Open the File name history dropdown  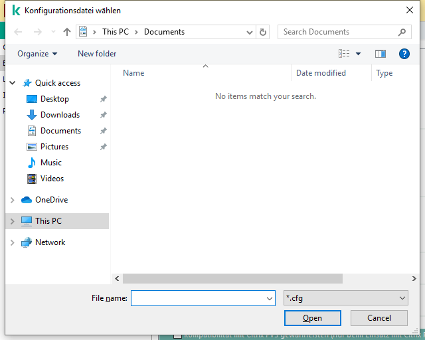pos(270,299)
